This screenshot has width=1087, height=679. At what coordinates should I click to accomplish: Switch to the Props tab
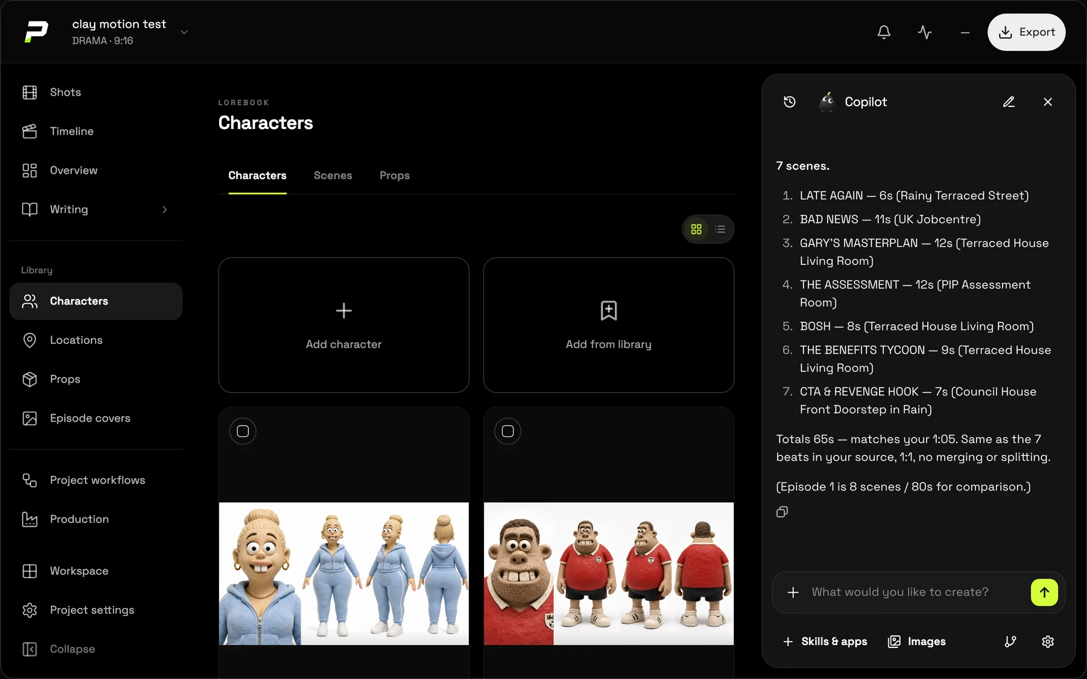tap(395, 175)
